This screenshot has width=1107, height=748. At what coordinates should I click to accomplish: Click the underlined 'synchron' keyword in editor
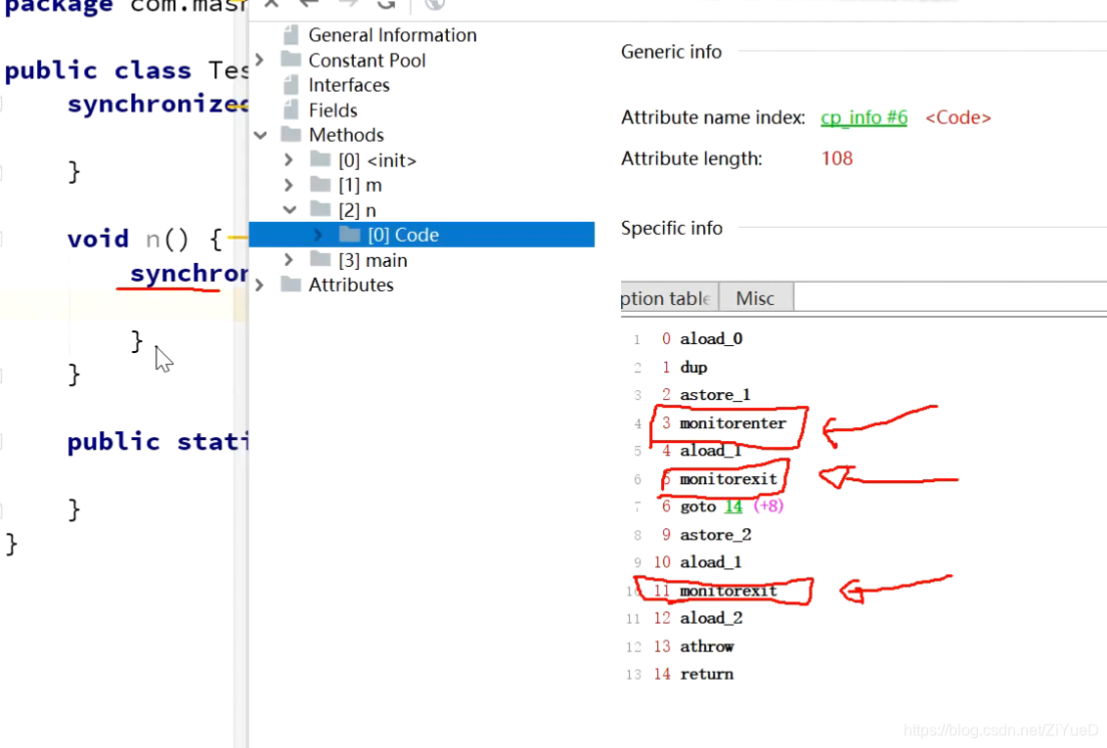coord(189,274)
